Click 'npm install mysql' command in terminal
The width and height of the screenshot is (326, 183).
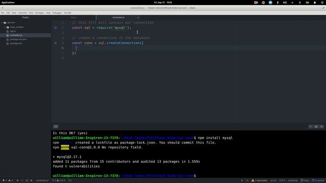coord(215,138)
